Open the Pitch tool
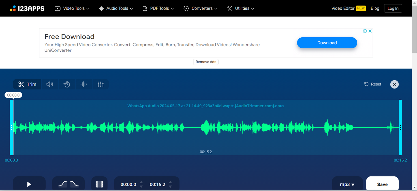Image resolution: width=417 pixels, height=191 pixels. point(84,84)
